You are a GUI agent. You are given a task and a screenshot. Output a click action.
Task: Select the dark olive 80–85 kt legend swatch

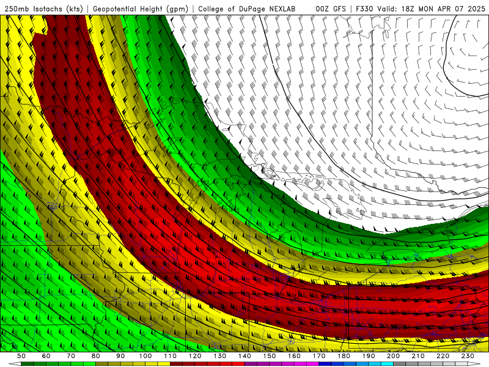[x=102, y=364]
